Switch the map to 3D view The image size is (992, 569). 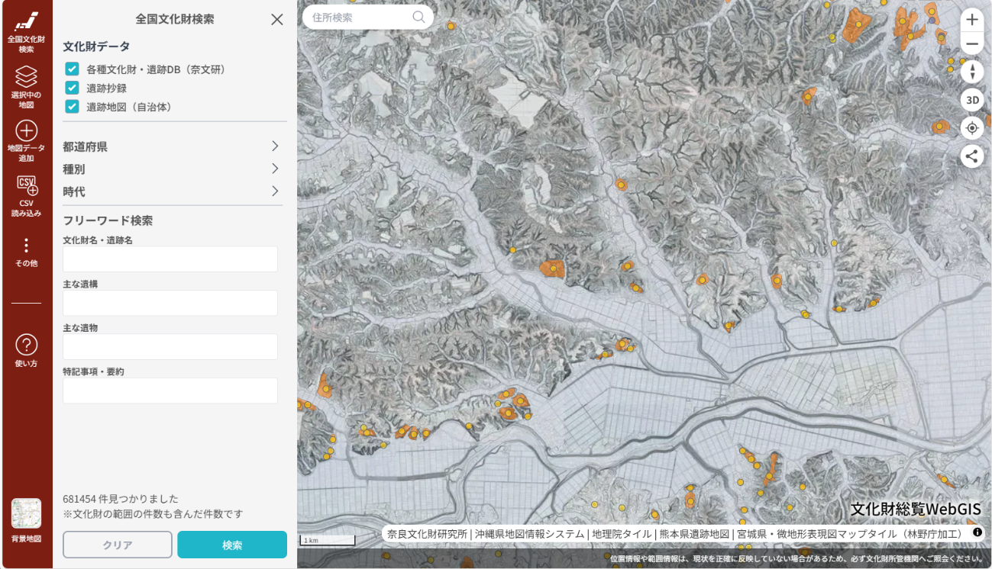tap(972, 99)
